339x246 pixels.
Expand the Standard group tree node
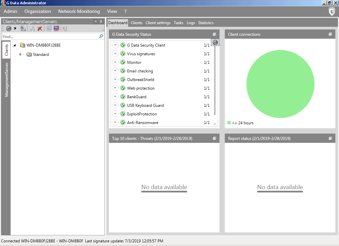(21, 55)
